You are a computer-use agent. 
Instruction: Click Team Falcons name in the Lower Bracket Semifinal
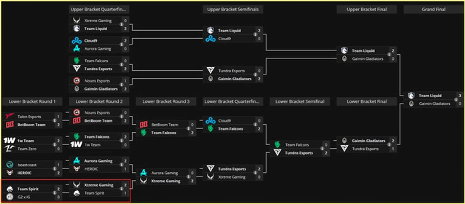pyautogui.click(x=297, y=145)
